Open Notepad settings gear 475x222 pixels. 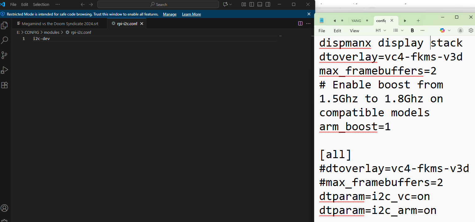click(x=471, y=30)
